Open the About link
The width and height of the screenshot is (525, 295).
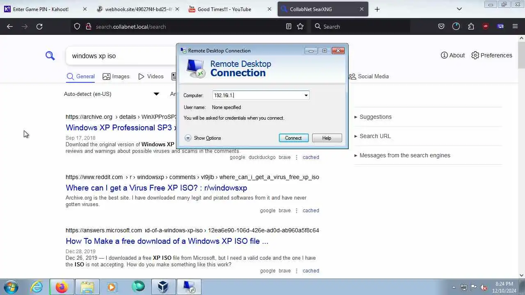pyautogui.click(x=453, y=55)
